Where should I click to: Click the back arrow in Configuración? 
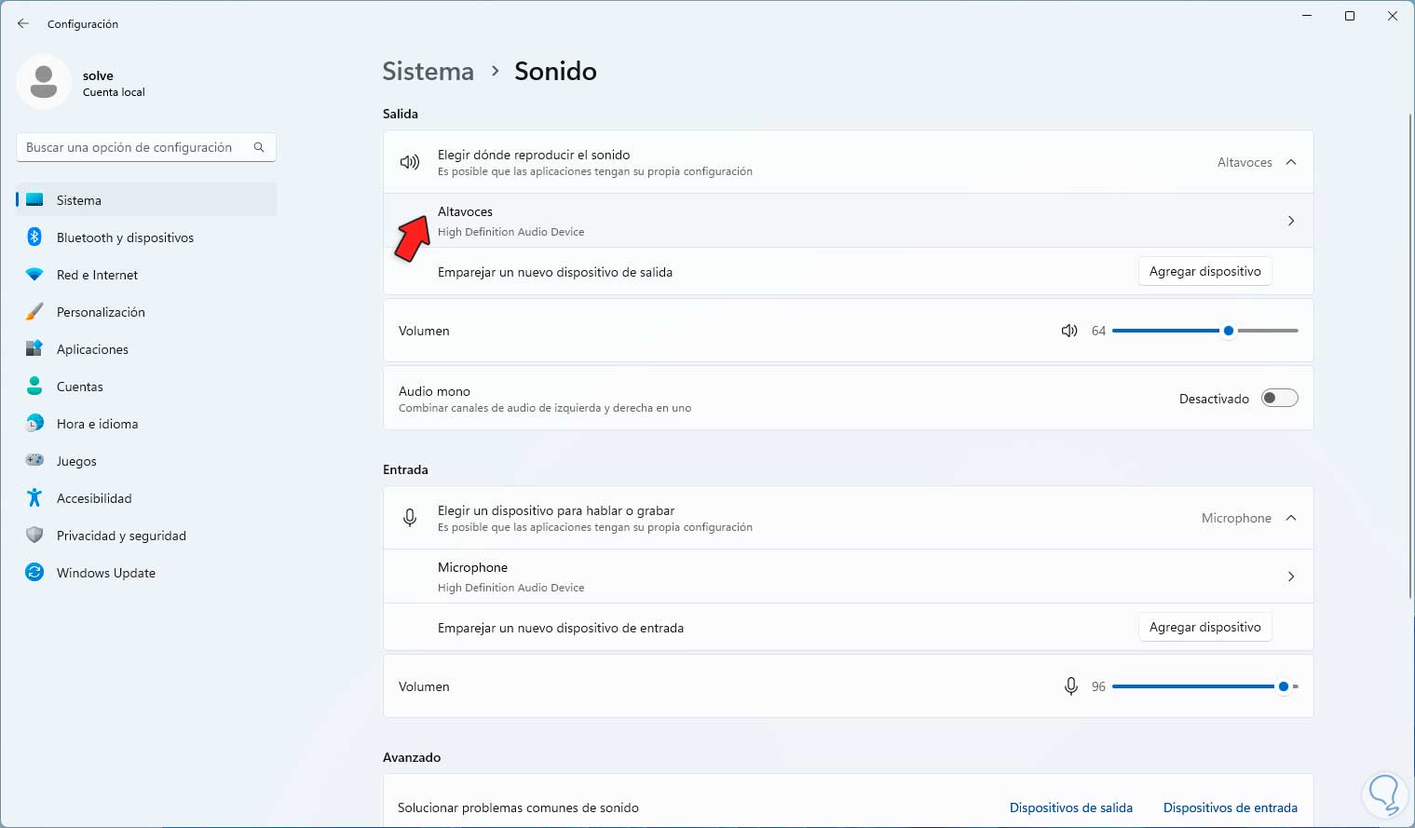[23, 24]
